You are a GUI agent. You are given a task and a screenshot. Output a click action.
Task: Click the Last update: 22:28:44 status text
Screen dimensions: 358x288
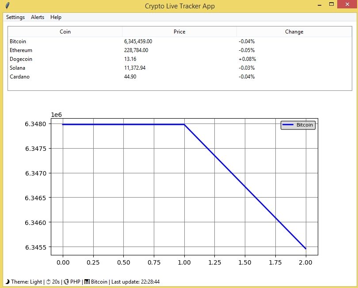tap(135, 282)
